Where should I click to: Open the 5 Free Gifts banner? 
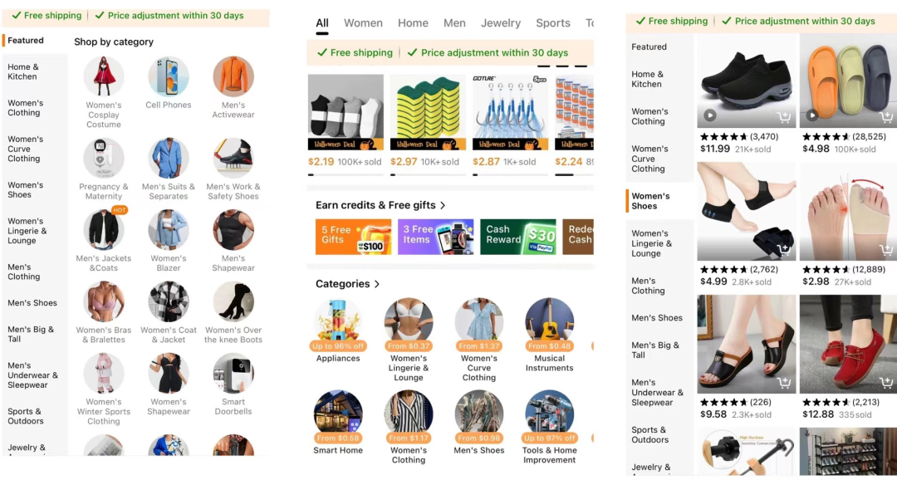354,237
